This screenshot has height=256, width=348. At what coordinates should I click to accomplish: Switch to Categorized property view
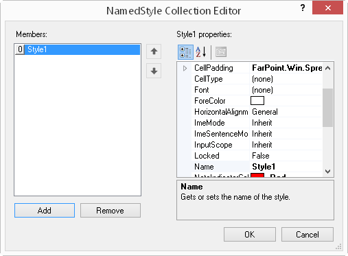point(185,52)
